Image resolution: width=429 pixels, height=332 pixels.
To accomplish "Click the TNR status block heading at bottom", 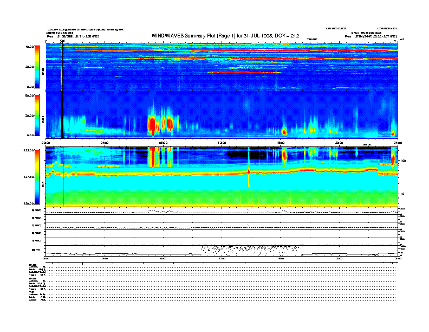I will point(31,292).
